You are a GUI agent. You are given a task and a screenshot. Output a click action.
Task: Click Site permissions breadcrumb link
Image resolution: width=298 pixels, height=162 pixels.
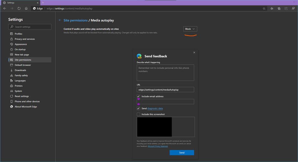pyautogui.click(x=75, y=20)
